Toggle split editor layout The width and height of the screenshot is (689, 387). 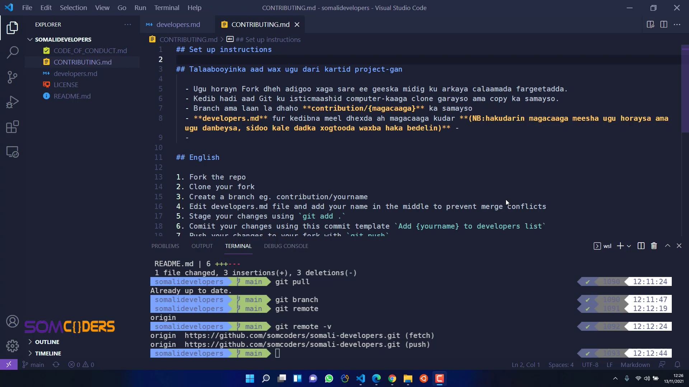point(664,24)
